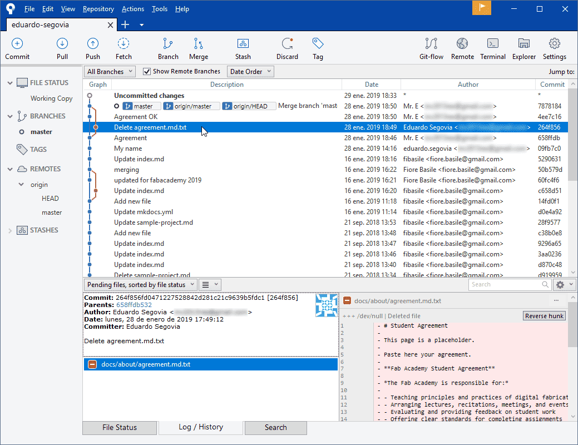The image size is (578, 445).
Task: Uncheck Show Remote Branches checkbox
Action: click(147, 71)
